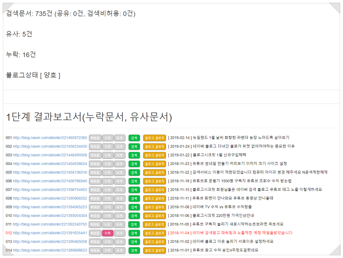This screenshot has height=258, width=343.
Task: Click the gray 비허용 button in row 012
Action: (x=95, y=233)
